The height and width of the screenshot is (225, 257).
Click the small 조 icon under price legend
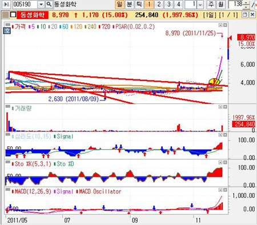click(x=7, y=30)
